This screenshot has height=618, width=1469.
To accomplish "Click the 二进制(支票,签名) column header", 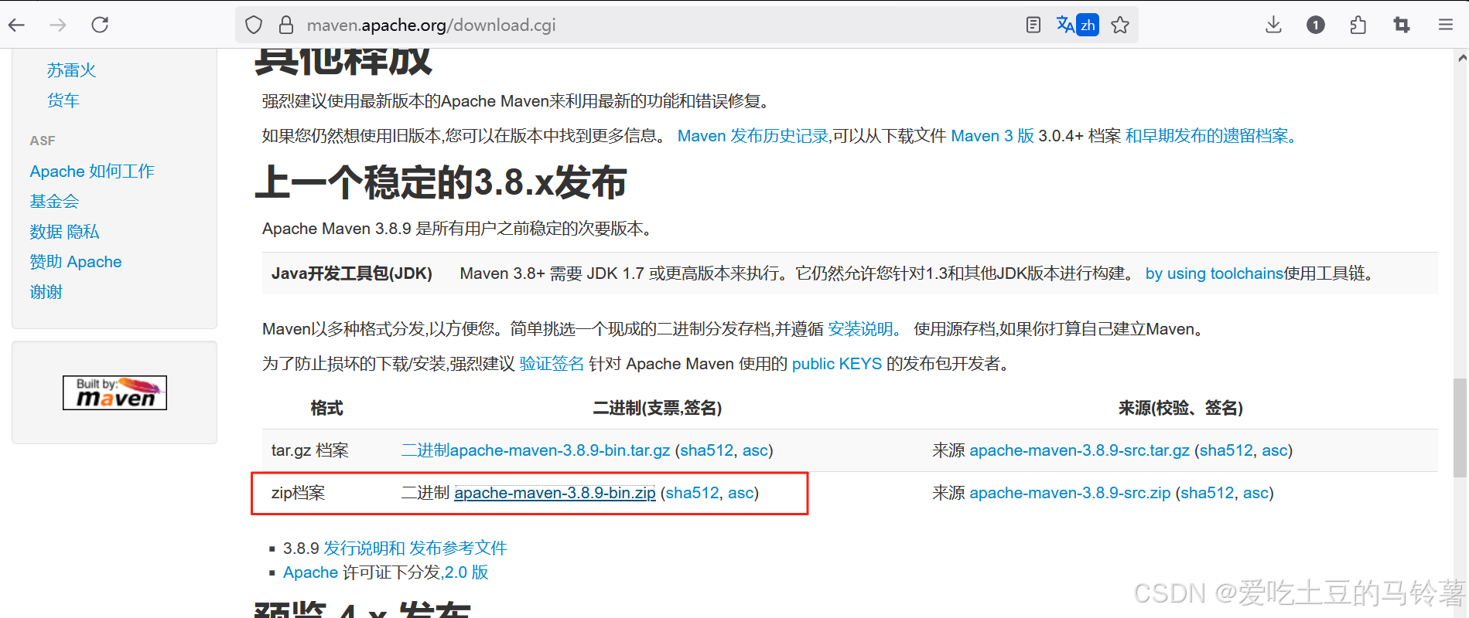I will point(658,408).
